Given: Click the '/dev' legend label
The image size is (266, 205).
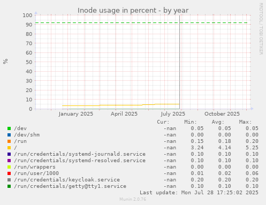Looking at the screenshot, I should [20, 128].
